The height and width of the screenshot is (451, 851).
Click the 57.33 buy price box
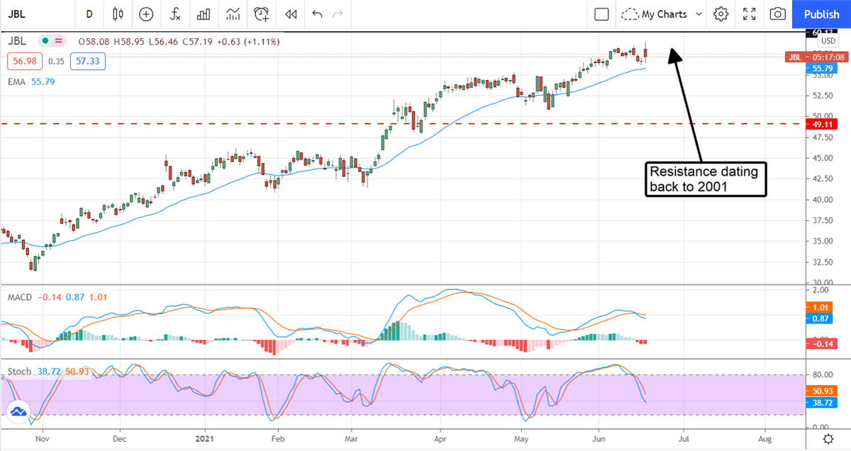click(88, 62)
